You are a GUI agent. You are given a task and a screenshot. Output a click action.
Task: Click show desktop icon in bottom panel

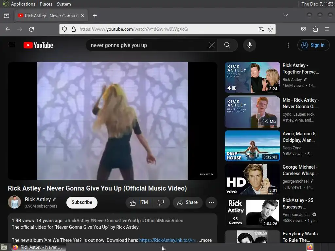4,247
